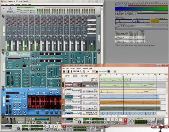Viewport: 169px width, 132px height.
Task: Click Subtractor patch browse button
Action: click(x=25, y=59)
